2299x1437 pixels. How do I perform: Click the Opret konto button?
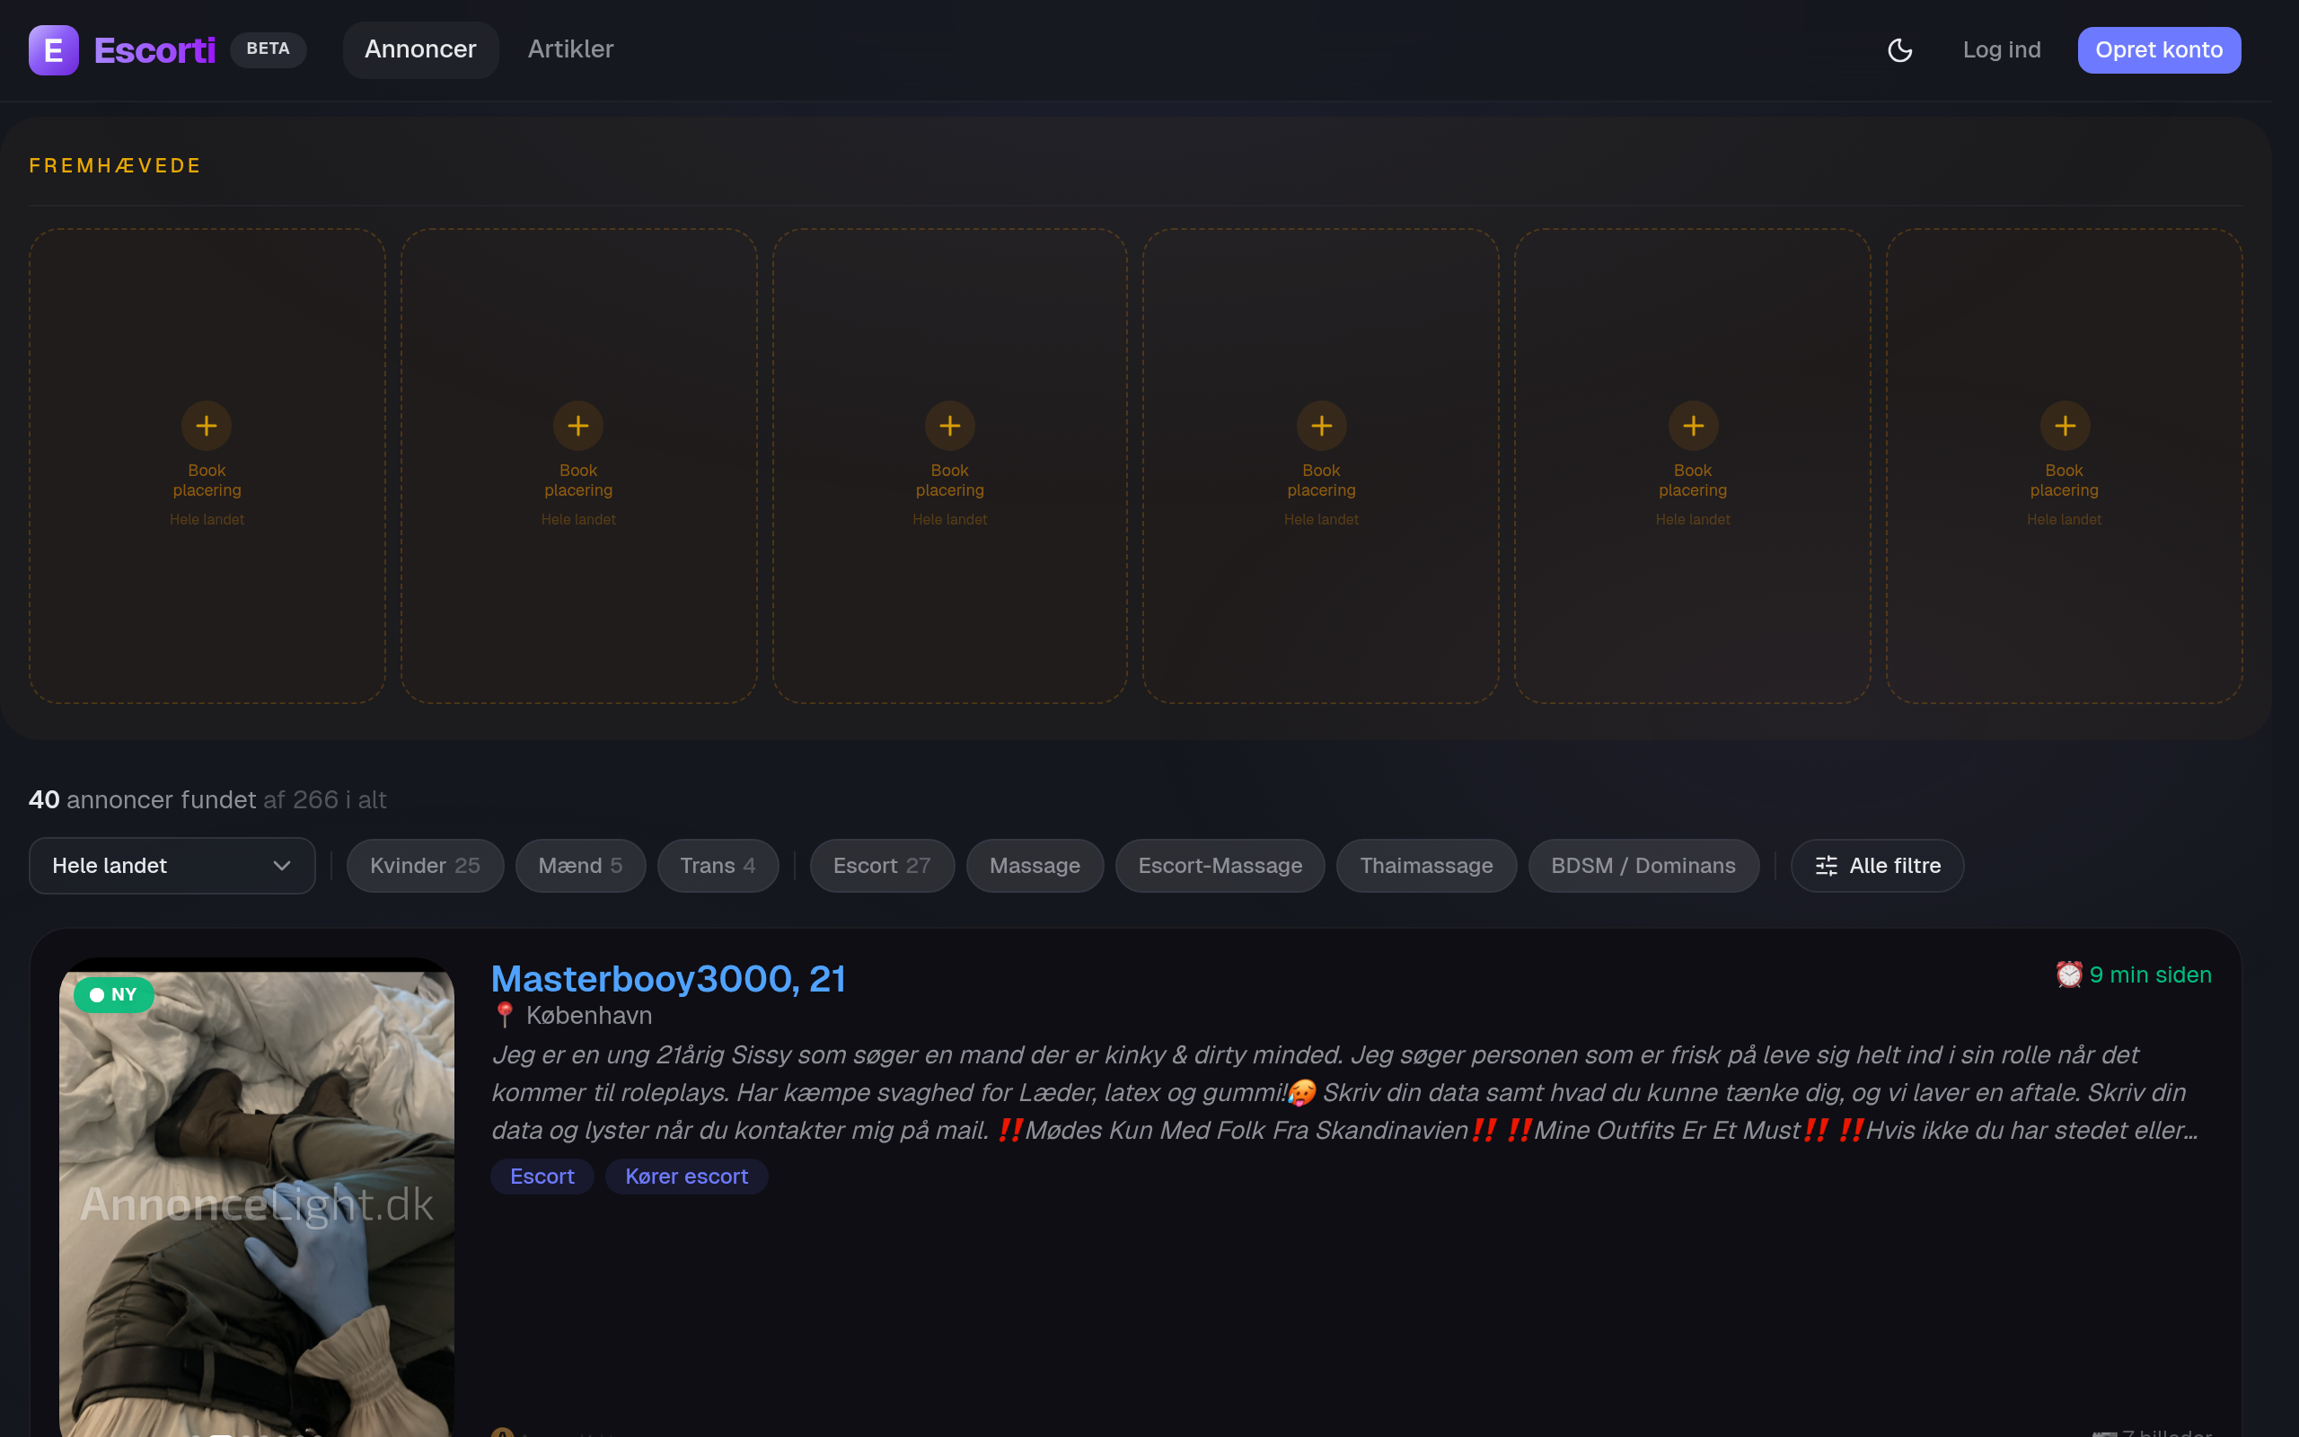[x=2158, y=50]
